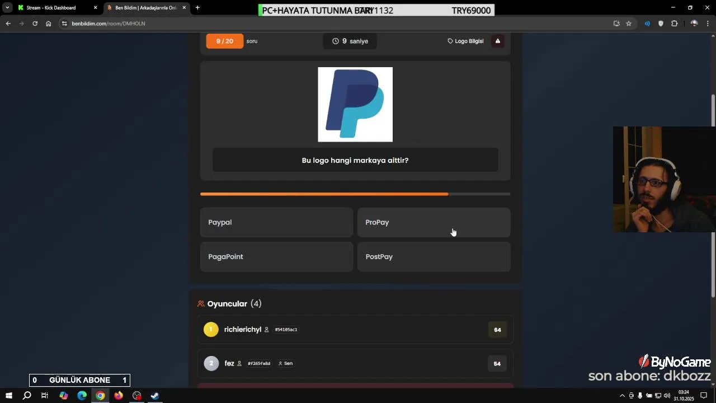This screenshot has width=716, height=403.
Task: Click the Logo Bilgisi category tag
Action: click(x=465, y=41)
